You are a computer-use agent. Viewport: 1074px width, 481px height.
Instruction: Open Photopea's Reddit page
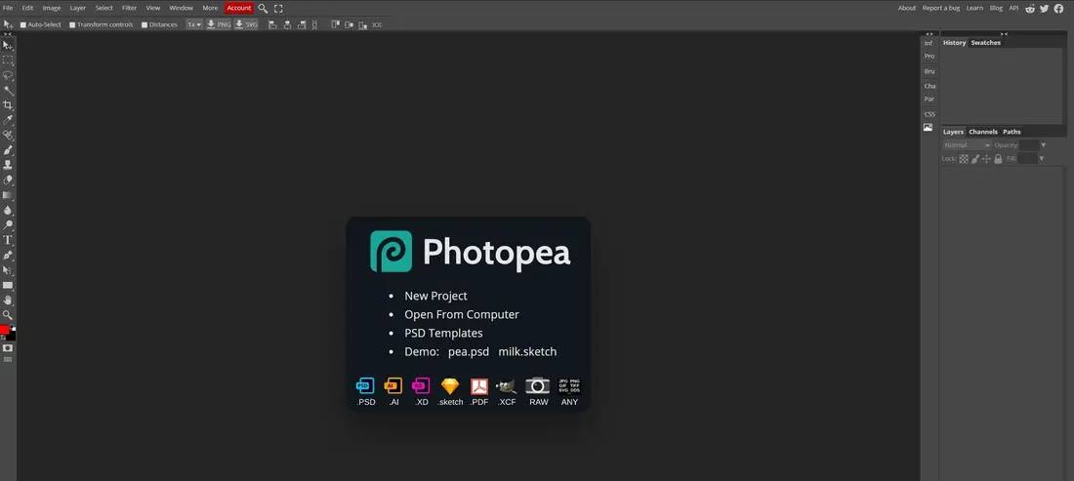point(1030,8)
